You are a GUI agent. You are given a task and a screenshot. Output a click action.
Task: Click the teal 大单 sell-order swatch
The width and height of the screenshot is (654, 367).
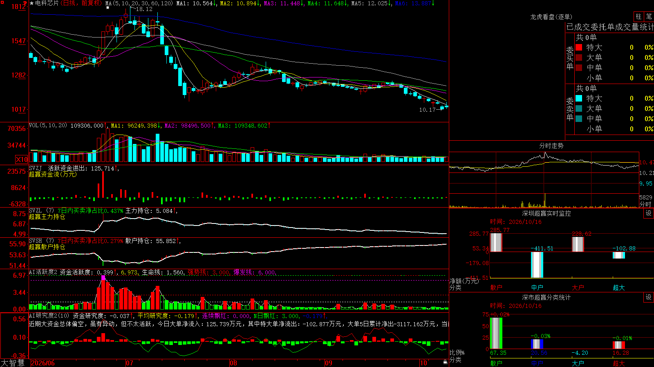(579, 108)
